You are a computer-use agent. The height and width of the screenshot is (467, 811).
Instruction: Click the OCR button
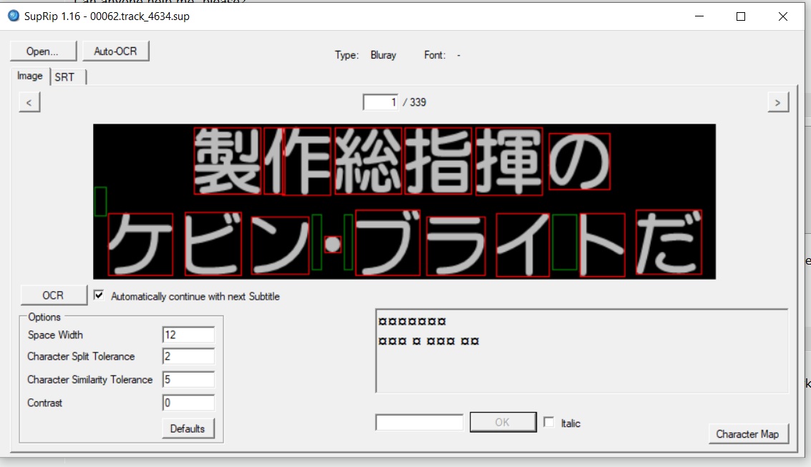tap(53, 295)
